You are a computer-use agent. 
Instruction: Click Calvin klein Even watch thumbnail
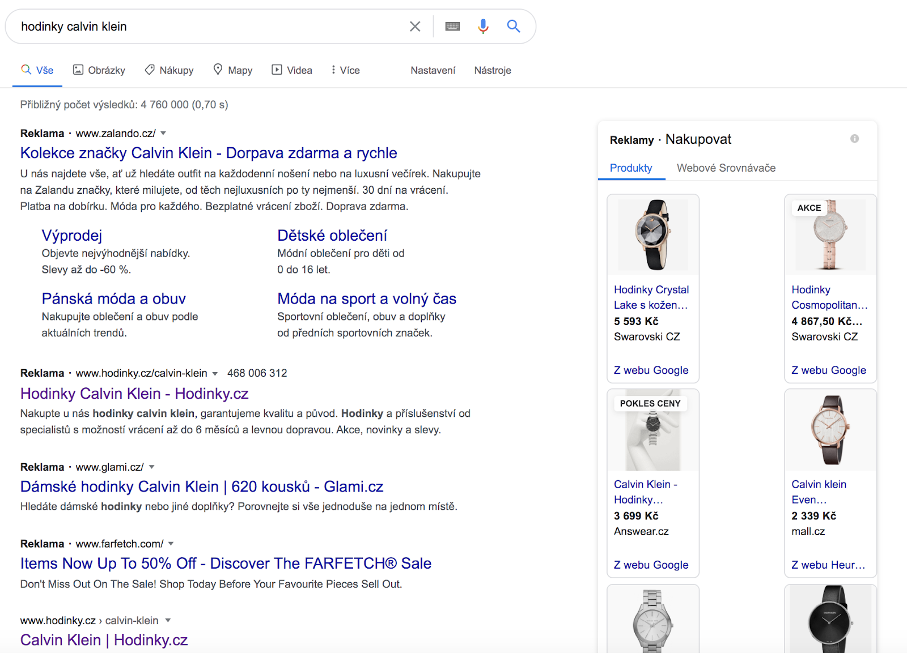pyautogui.click(x=830, y=430)
